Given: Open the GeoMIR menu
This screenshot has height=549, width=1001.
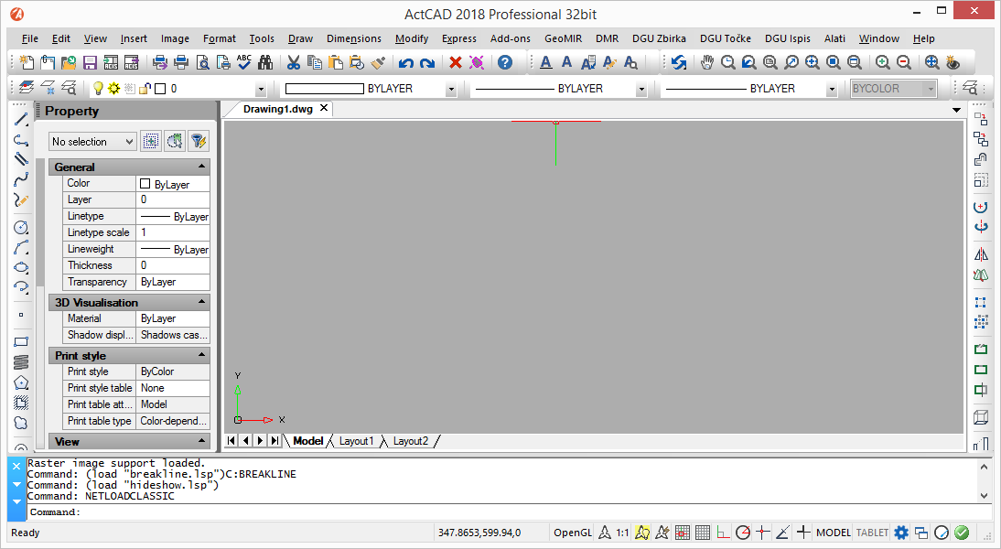Looking at the screenshot, I should [x=563, y=38].
